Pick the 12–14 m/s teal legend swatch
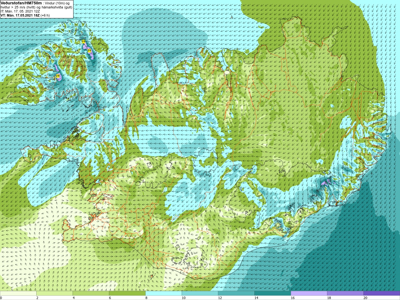Viewport: 400px width, 300px height. (x=236, y=293)
